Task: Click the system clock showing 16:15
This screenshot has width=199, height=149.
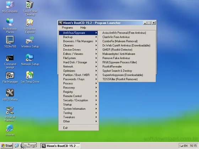Action: 193,146
